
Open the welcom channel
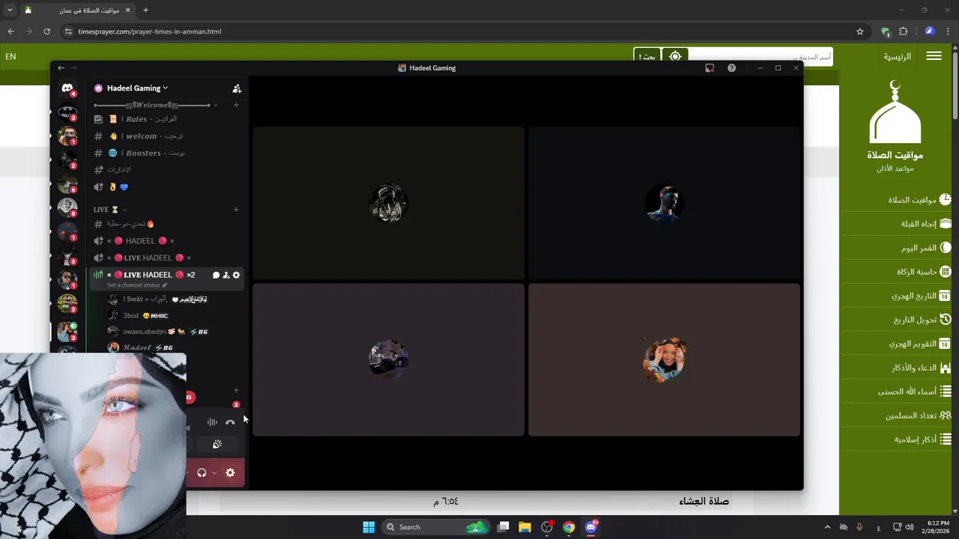[x=166, y=136]
